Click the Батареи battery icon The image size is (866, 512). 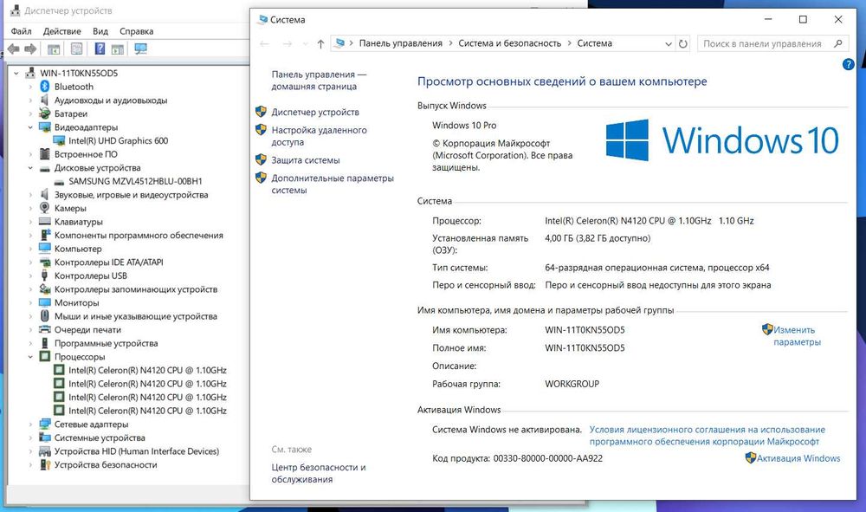tap(45, 113)
